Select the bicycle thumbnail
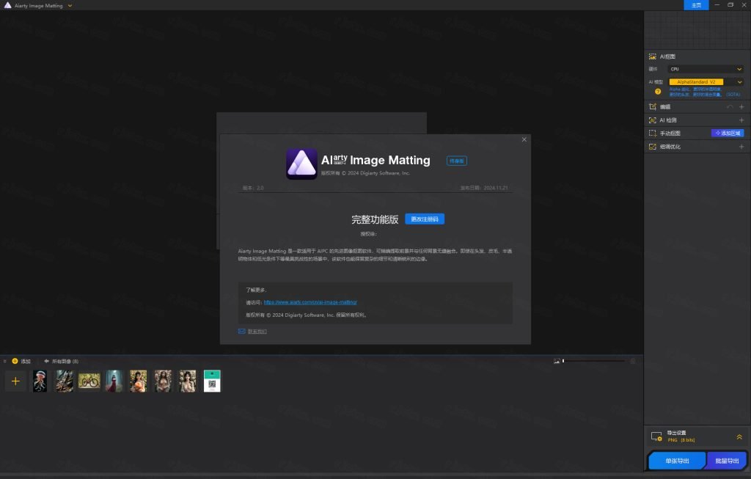This screenshot has width=751, height=479. point(89,381)
